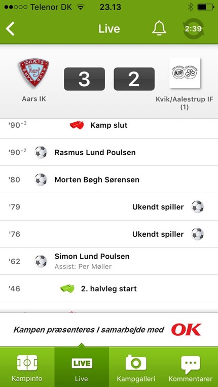Open the Kommentarer speech bubble tab
The height and width of the screenshot is (387, 218).
tap(191, 367)
